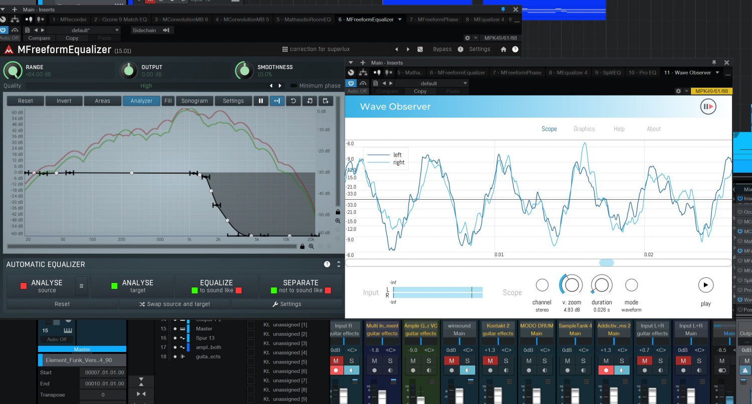Click the automation mode icon next to MFreeformEqualizer power
The width and height of the screenshot is (752, 404).
click(x=15, y=30)
